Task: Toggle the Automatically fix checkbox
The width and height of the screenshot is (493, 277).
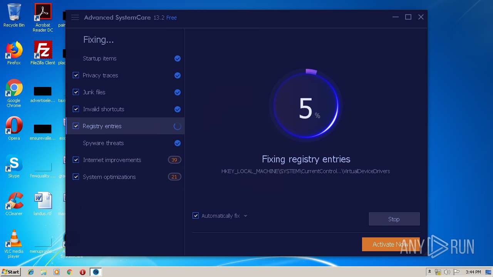Action: pos(196,216)
